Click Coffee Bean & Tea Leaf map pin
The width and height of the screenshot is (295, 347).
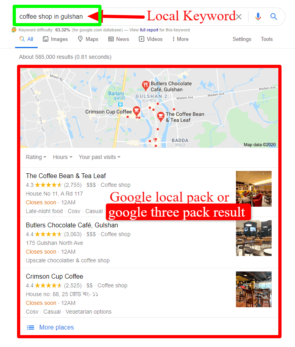(x=161, y=117)
